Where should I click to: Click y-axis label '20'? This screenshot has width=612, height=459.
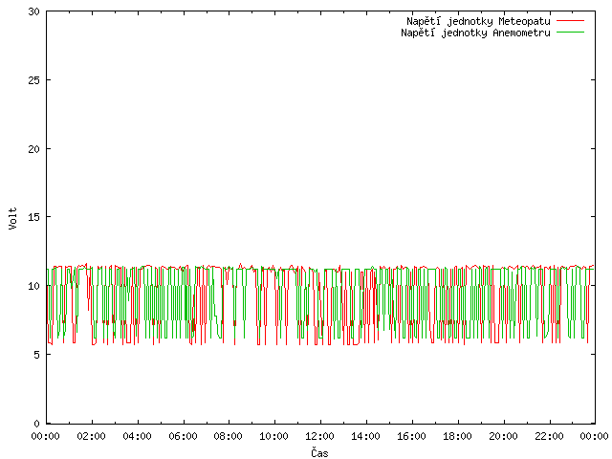point(34,149)
